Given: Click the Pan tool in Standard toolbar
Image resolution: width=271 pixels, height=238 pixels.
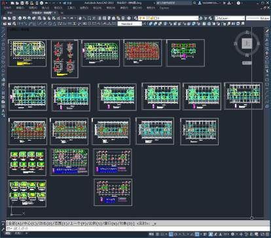Looking at the screenshot, I should (x=80, y=18).
